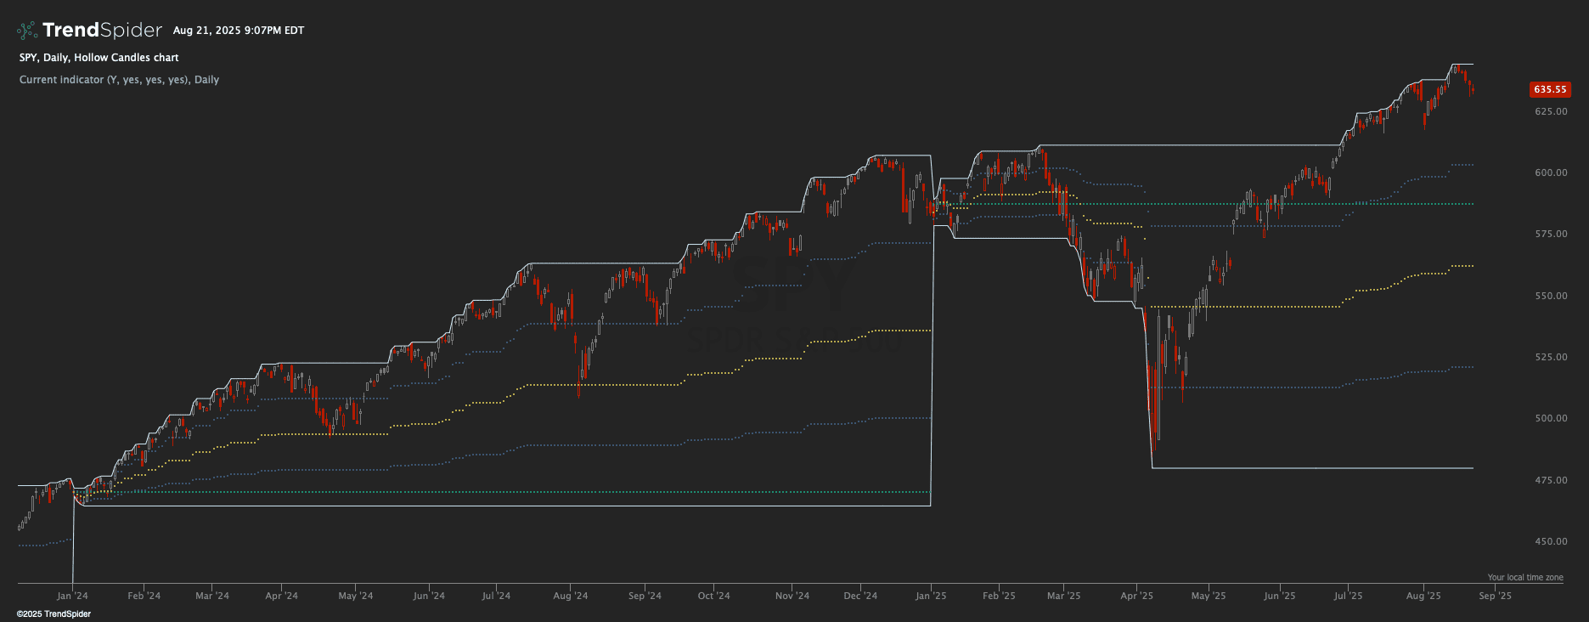This screenshot has width=1589, height=622.
Task: Click the Sep '24 date axis label
Action: coord(645,596)
